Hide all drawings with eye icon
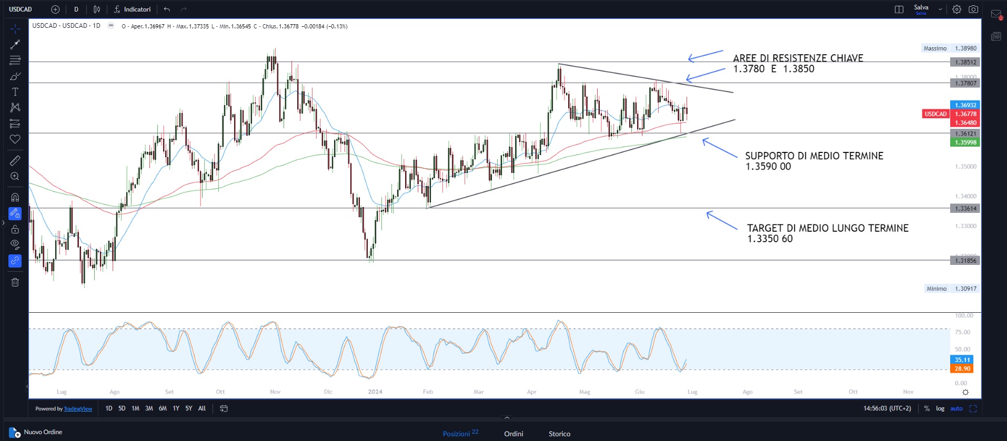Image resolution: width=1007 pixels, height=441 pixels. [x=15, y=244]
